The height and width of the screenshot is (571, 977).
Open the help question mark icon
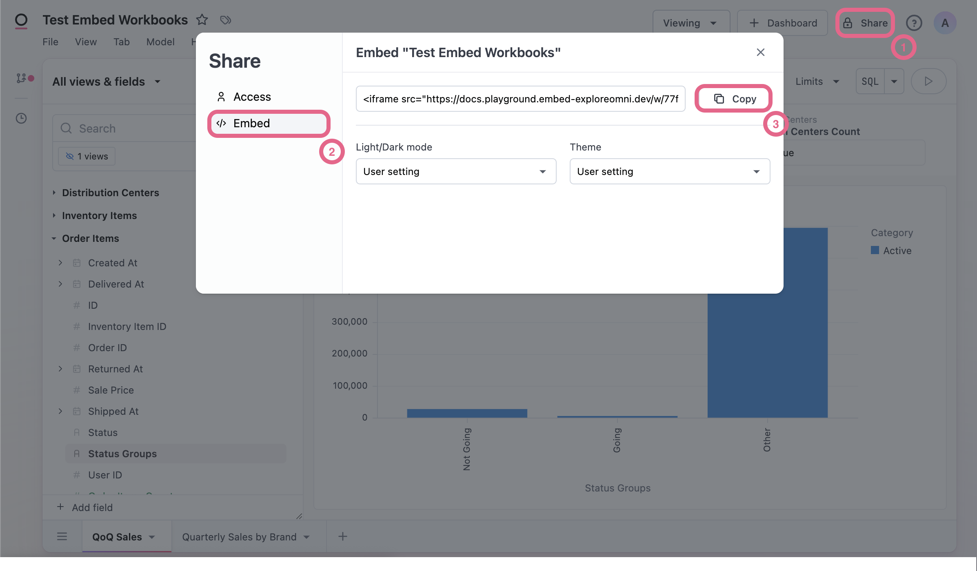[914, 23]
